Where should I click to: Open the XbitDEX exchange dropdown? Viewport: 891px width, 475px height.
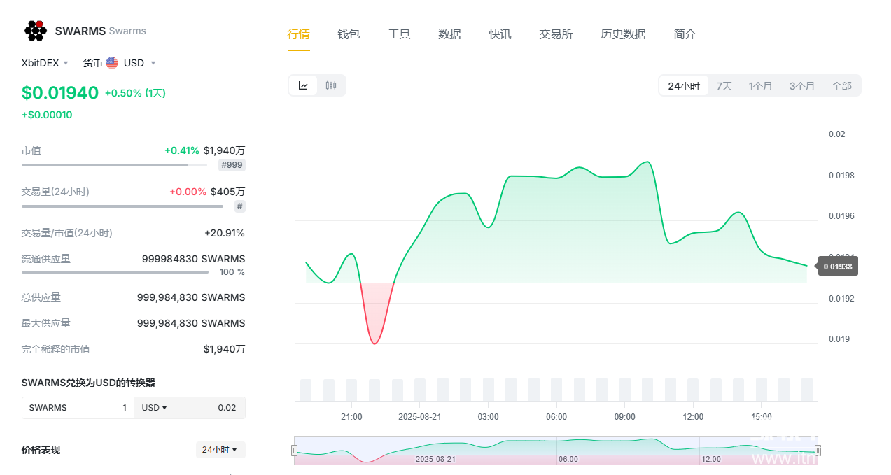[45, 63]
